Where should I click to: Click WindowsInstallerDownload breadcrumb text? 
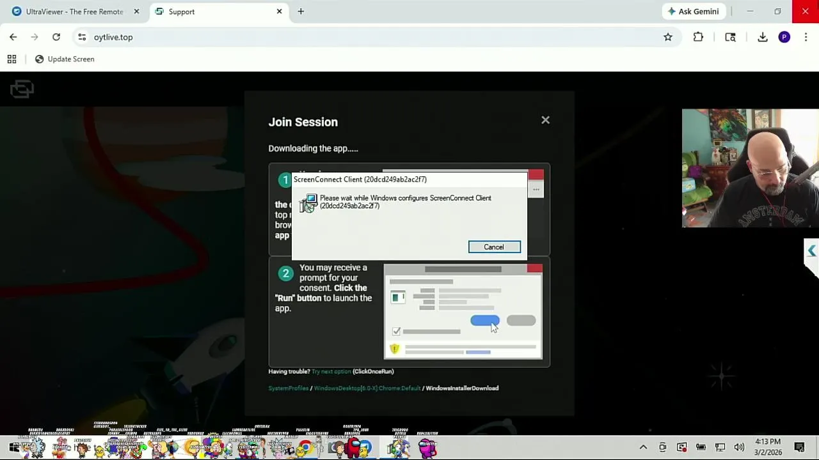pos(462,388)
